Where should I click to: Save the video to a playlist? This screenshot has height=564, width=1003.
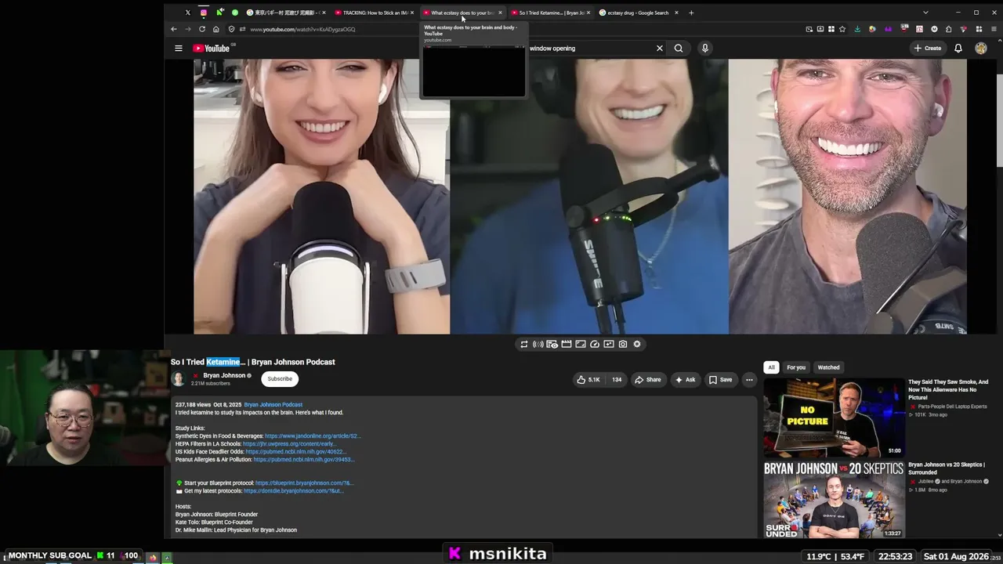(721, 380)
